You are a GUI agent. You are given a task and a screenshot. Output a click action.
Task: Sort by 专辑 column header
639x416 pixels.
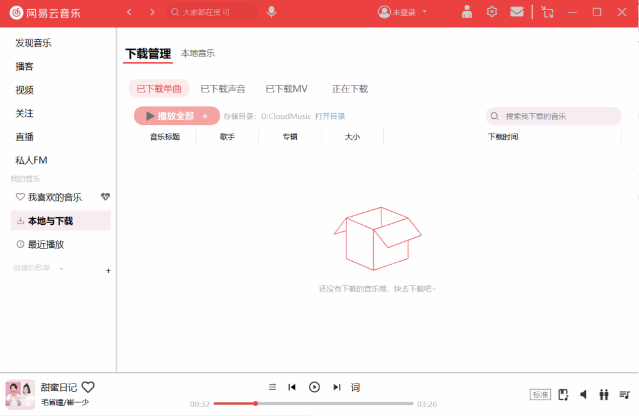289,137
